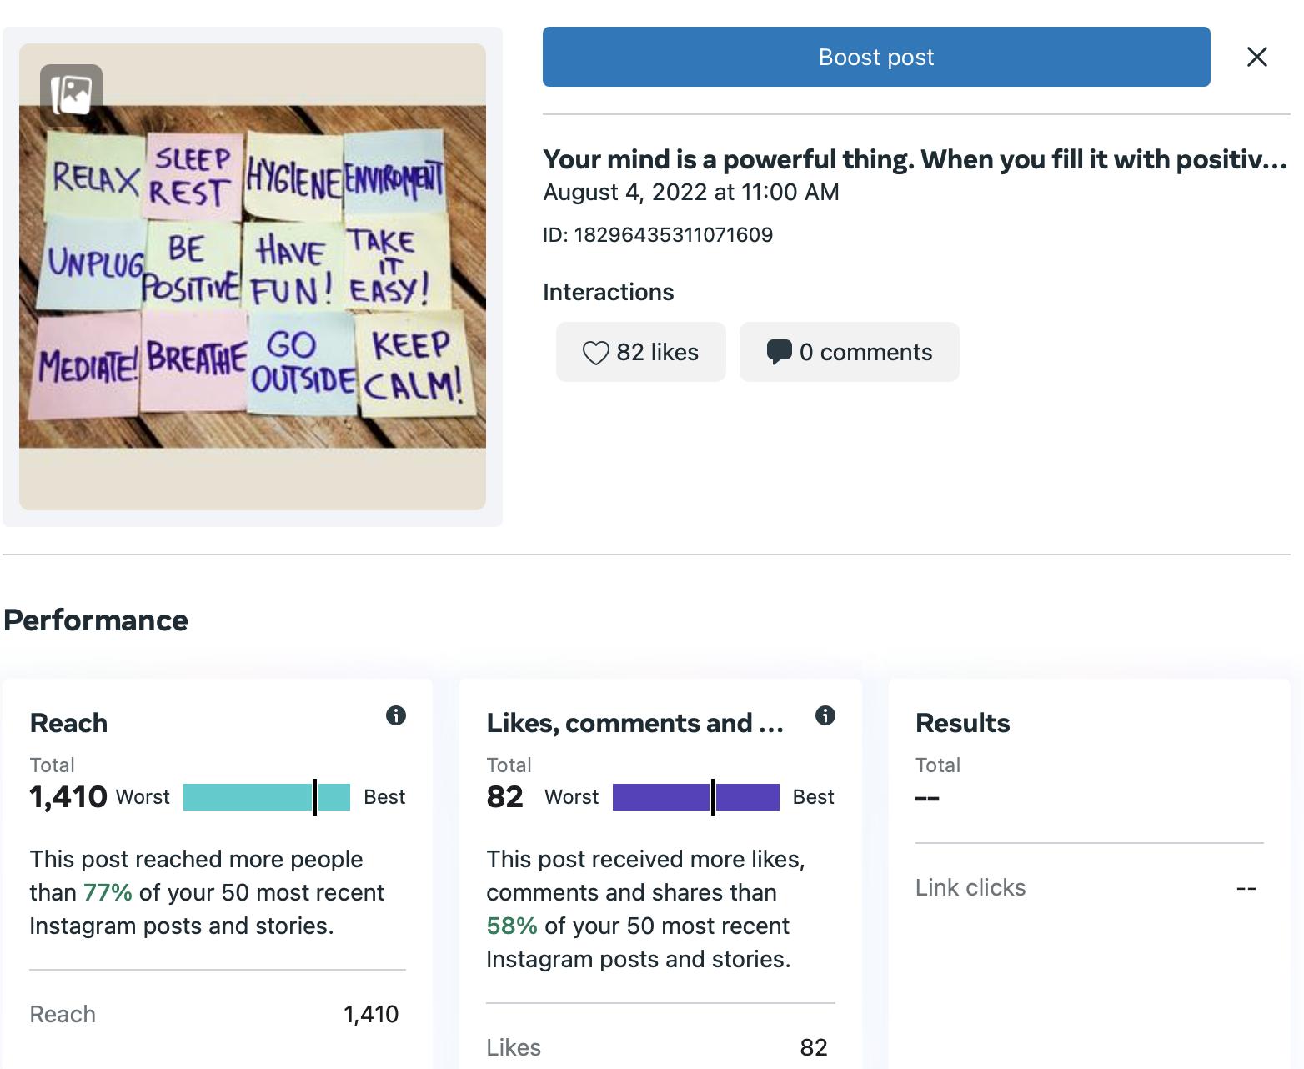Show info for Likes, comments card
1304x1069 pixels.
coord(825,715)
